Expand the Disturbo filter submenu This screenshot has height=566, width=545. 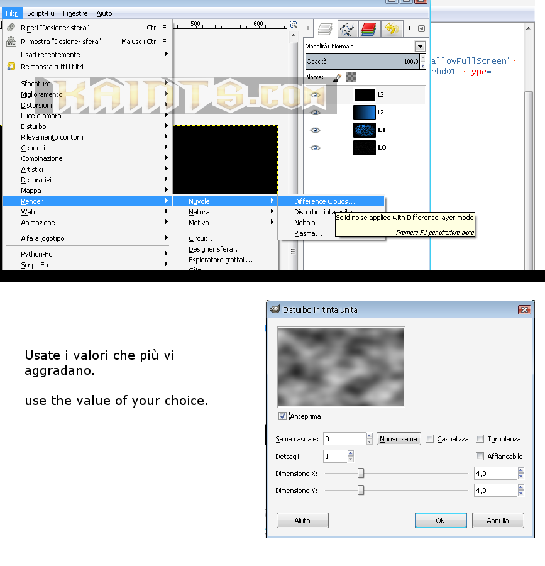point(87,126)
